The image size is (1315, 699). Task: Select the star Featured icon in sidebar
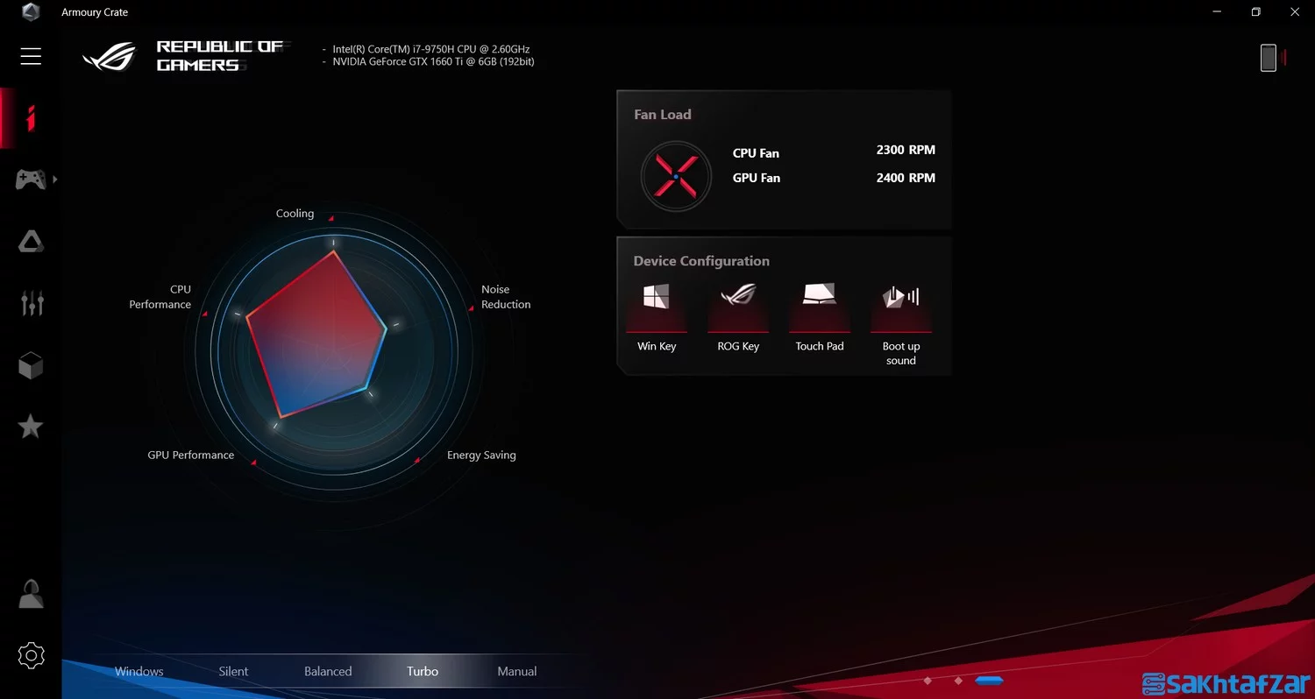pyautogui.click(x=31, y=427)
